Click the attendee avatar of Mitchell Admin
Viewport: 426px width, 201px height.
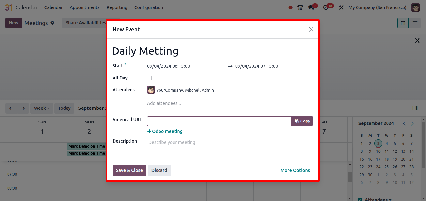pos(151,90)
